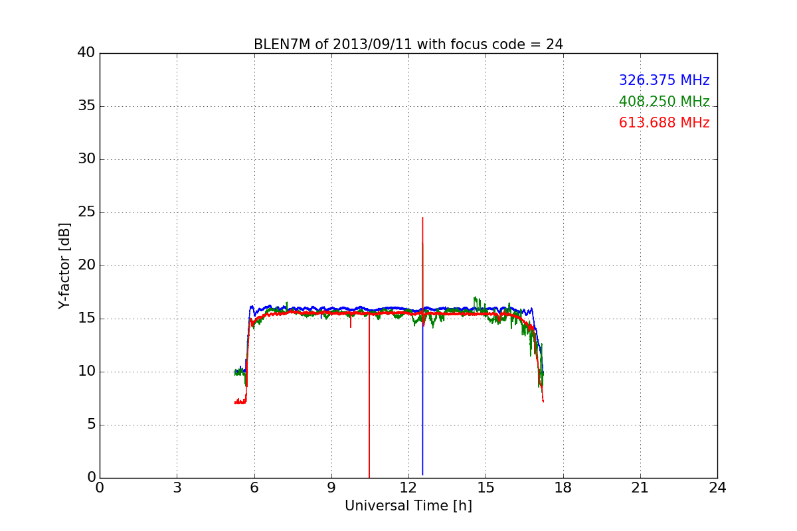Viewport: 797px width, 531px height.
Task: Click the x-axis tick label '9'
Action: [331, 488]
